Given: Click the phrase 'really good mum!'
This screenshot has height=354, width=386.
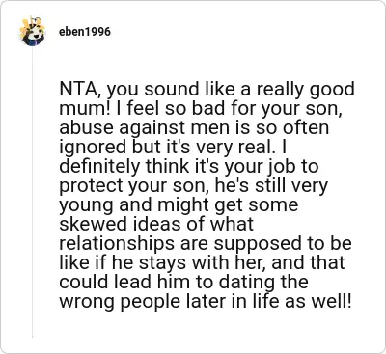Looking at the screenshot, I should coord(207,99).
